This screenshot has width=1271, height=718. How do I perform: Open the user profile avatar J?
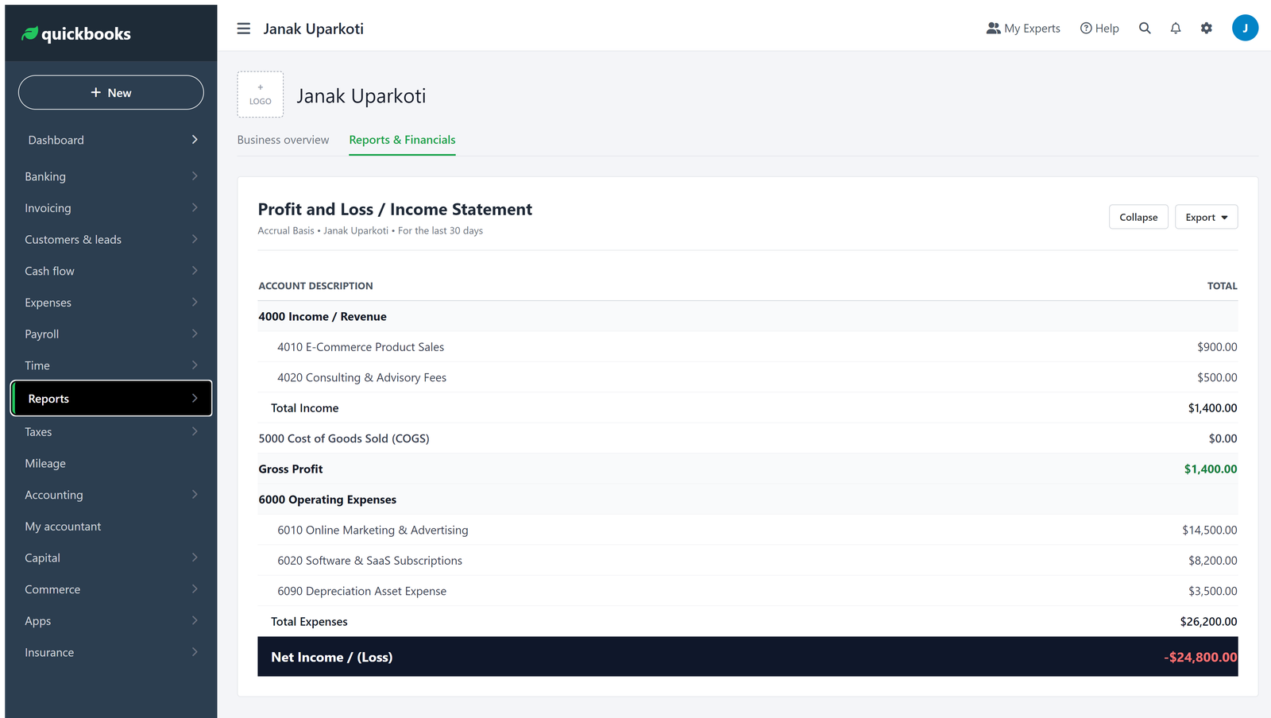1245,28
